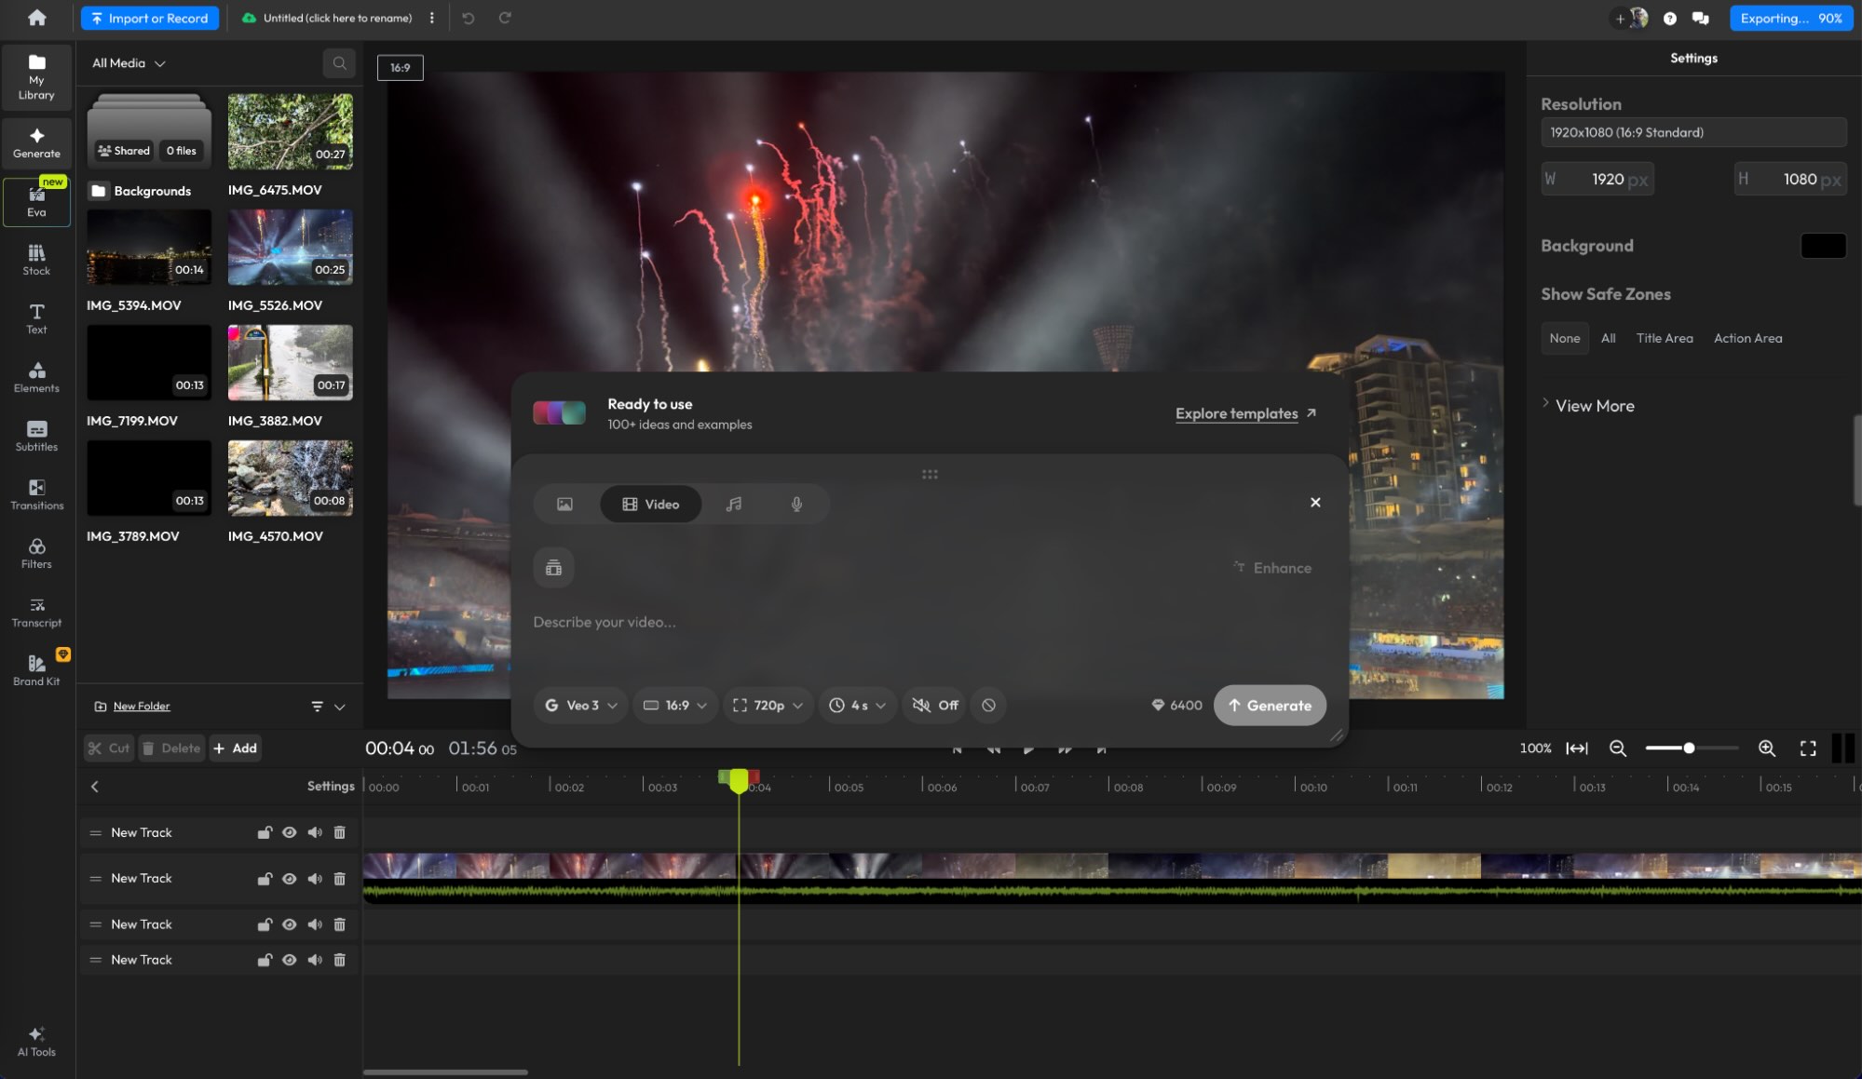Click Import or Record button

(x=149, y=18)
